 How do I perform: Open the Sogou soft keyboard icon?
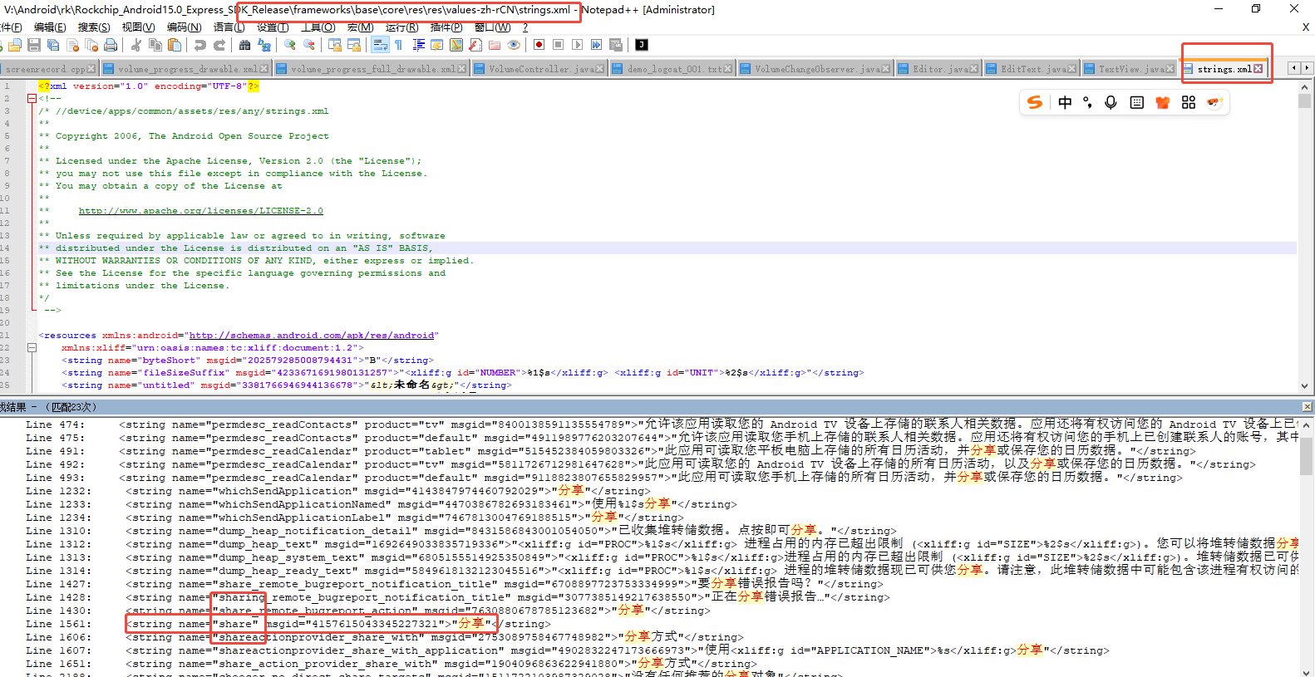click(x=1137, y=102)
